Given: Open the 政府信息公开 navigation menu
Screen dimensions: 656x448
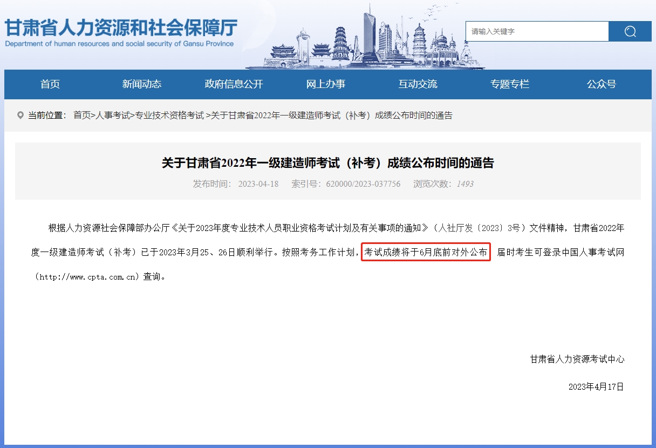Looking at the screenshot, I should coord(234,84).
